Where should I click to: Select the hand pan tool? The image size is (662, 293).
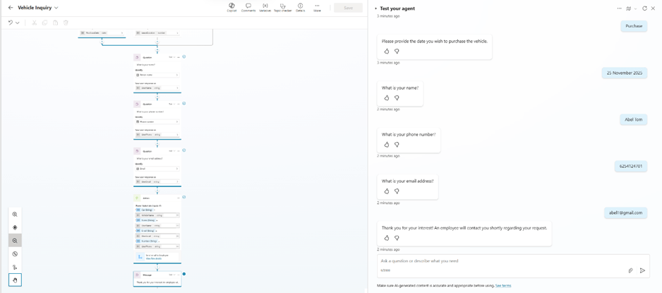[x=15, y=280]
